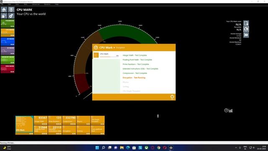Select the large CPU Mark result tile
Image resolution: width=268 pixels, height=151 pixels.
tap(24, 125)
